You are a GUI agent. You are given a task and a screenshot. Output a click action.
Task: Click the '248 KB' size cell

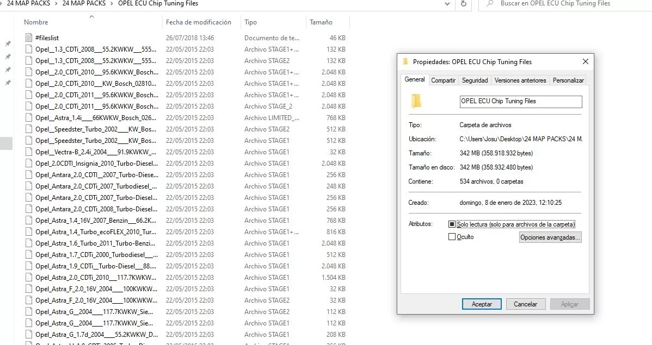pos(336,186)
